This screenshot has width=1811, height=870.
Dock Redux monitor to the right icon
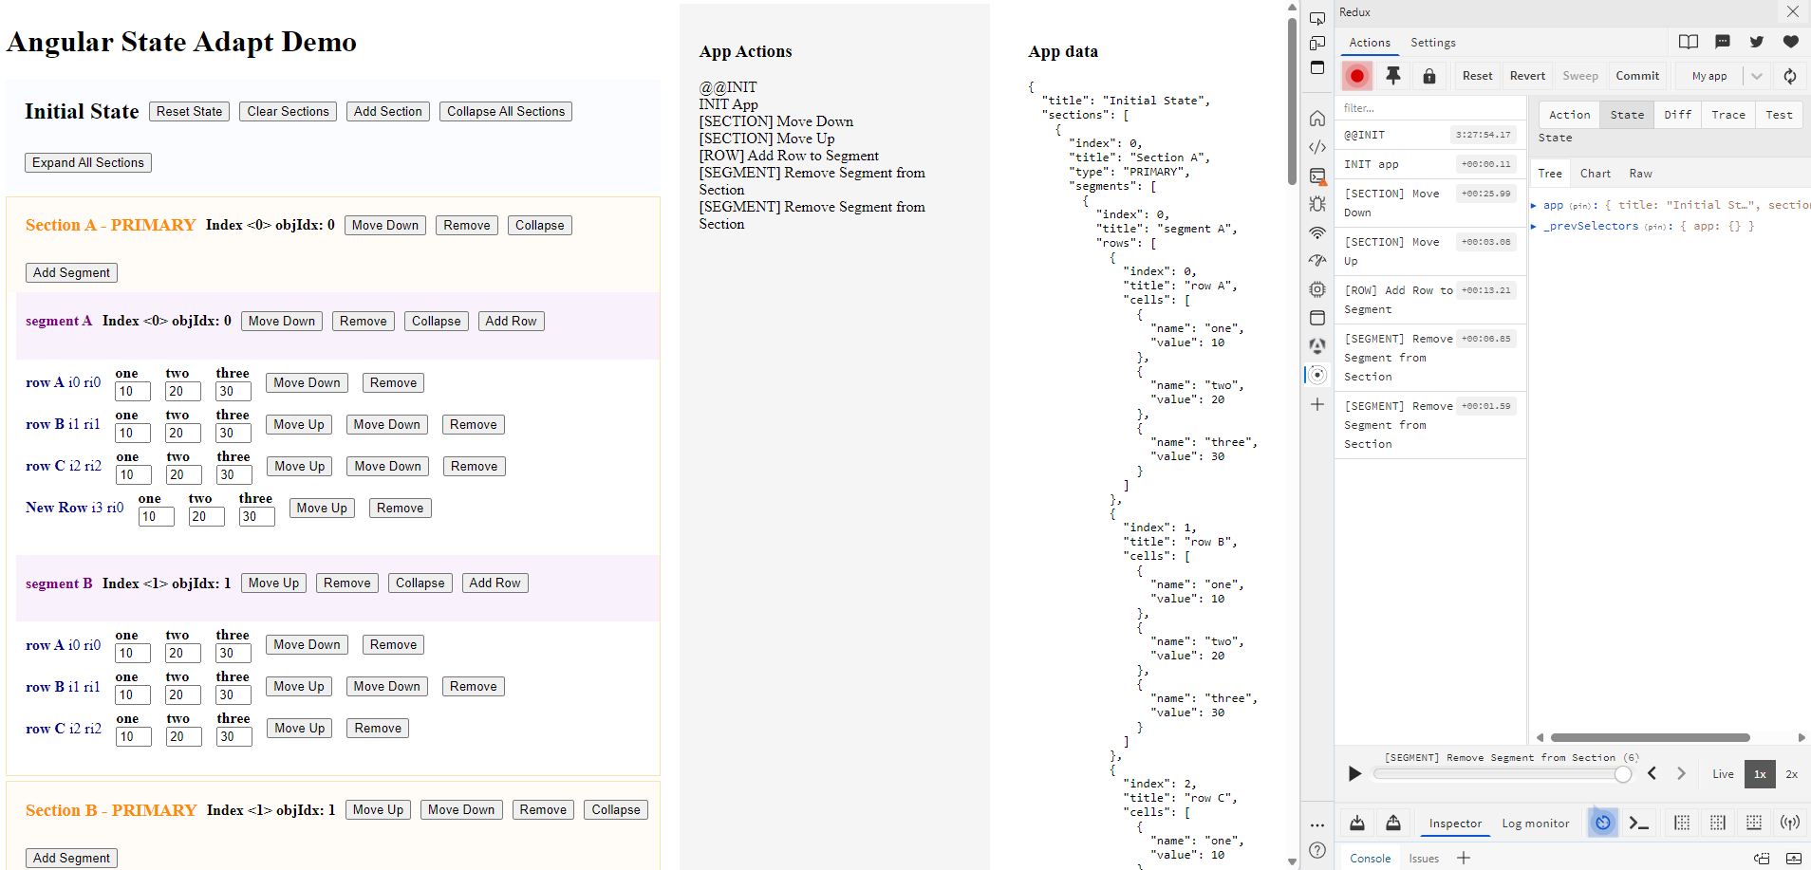pyautogui.click(x=1718, y=823)
